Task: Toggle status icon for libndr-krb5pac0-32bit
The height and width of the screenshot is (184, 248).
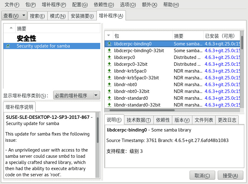Action: tap(109, 78)
